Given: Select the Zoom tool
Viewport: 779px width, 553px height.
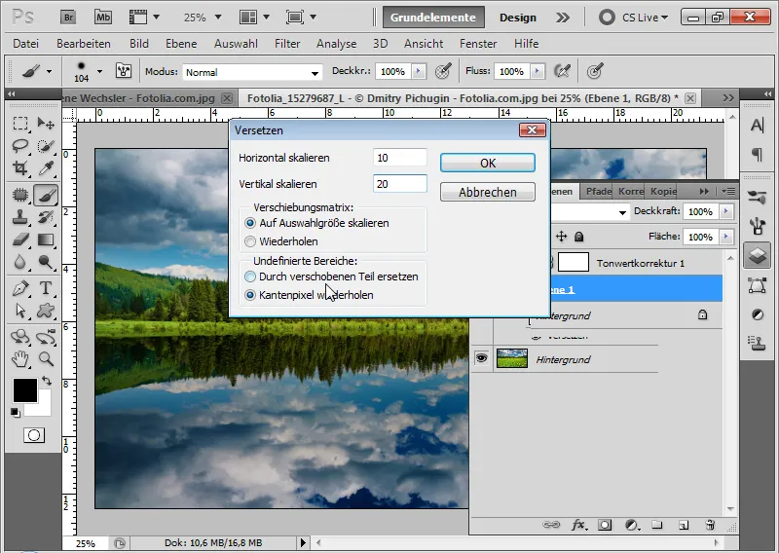Looking at the screenshot, I should tap(46, 358).
